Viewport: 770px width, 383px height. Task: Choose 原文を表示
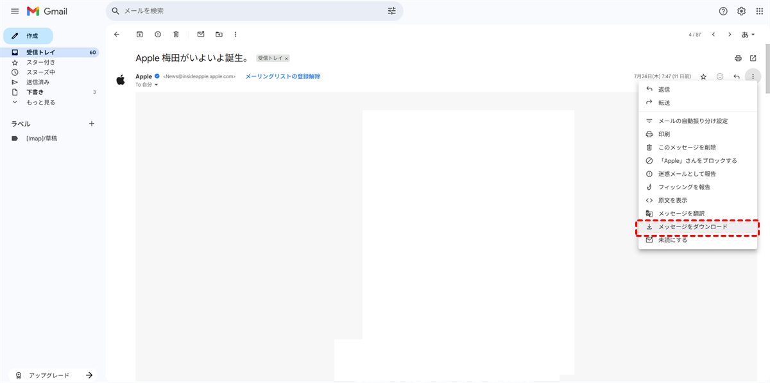[697, 200]
